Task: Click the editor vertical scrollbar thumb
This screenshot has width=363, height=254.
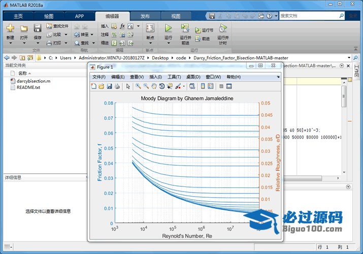Action: pos(344,97)
